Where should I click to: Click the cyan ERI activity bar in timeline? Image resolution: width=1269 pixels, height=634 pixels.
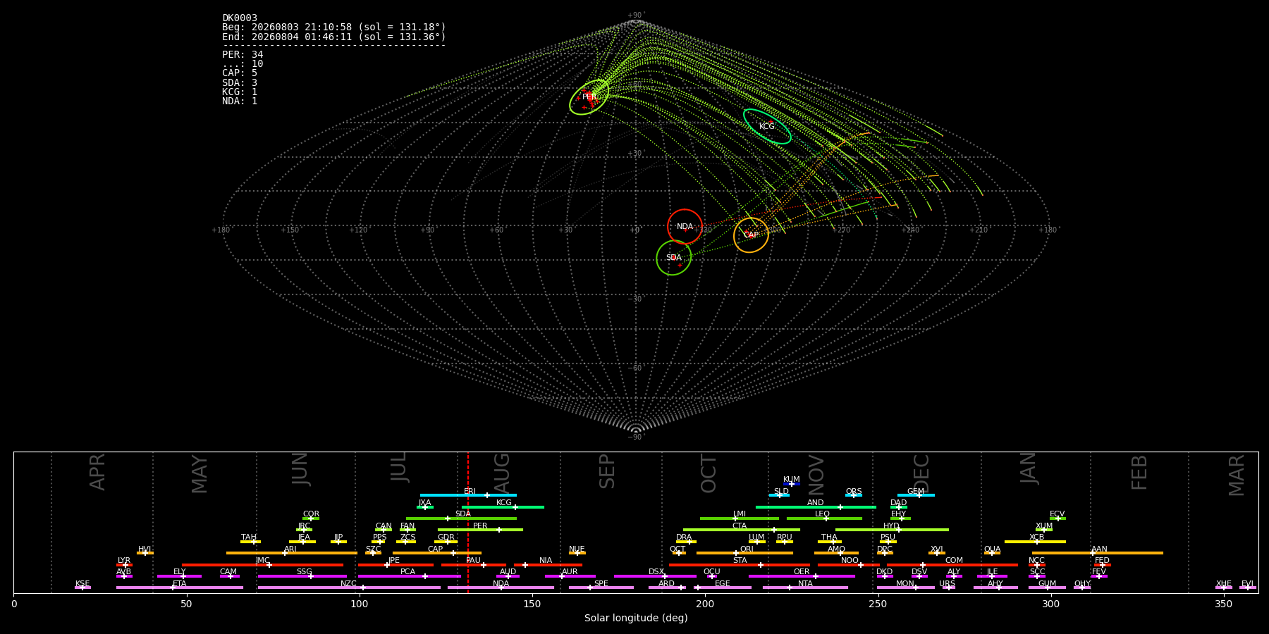coord(468,495)
